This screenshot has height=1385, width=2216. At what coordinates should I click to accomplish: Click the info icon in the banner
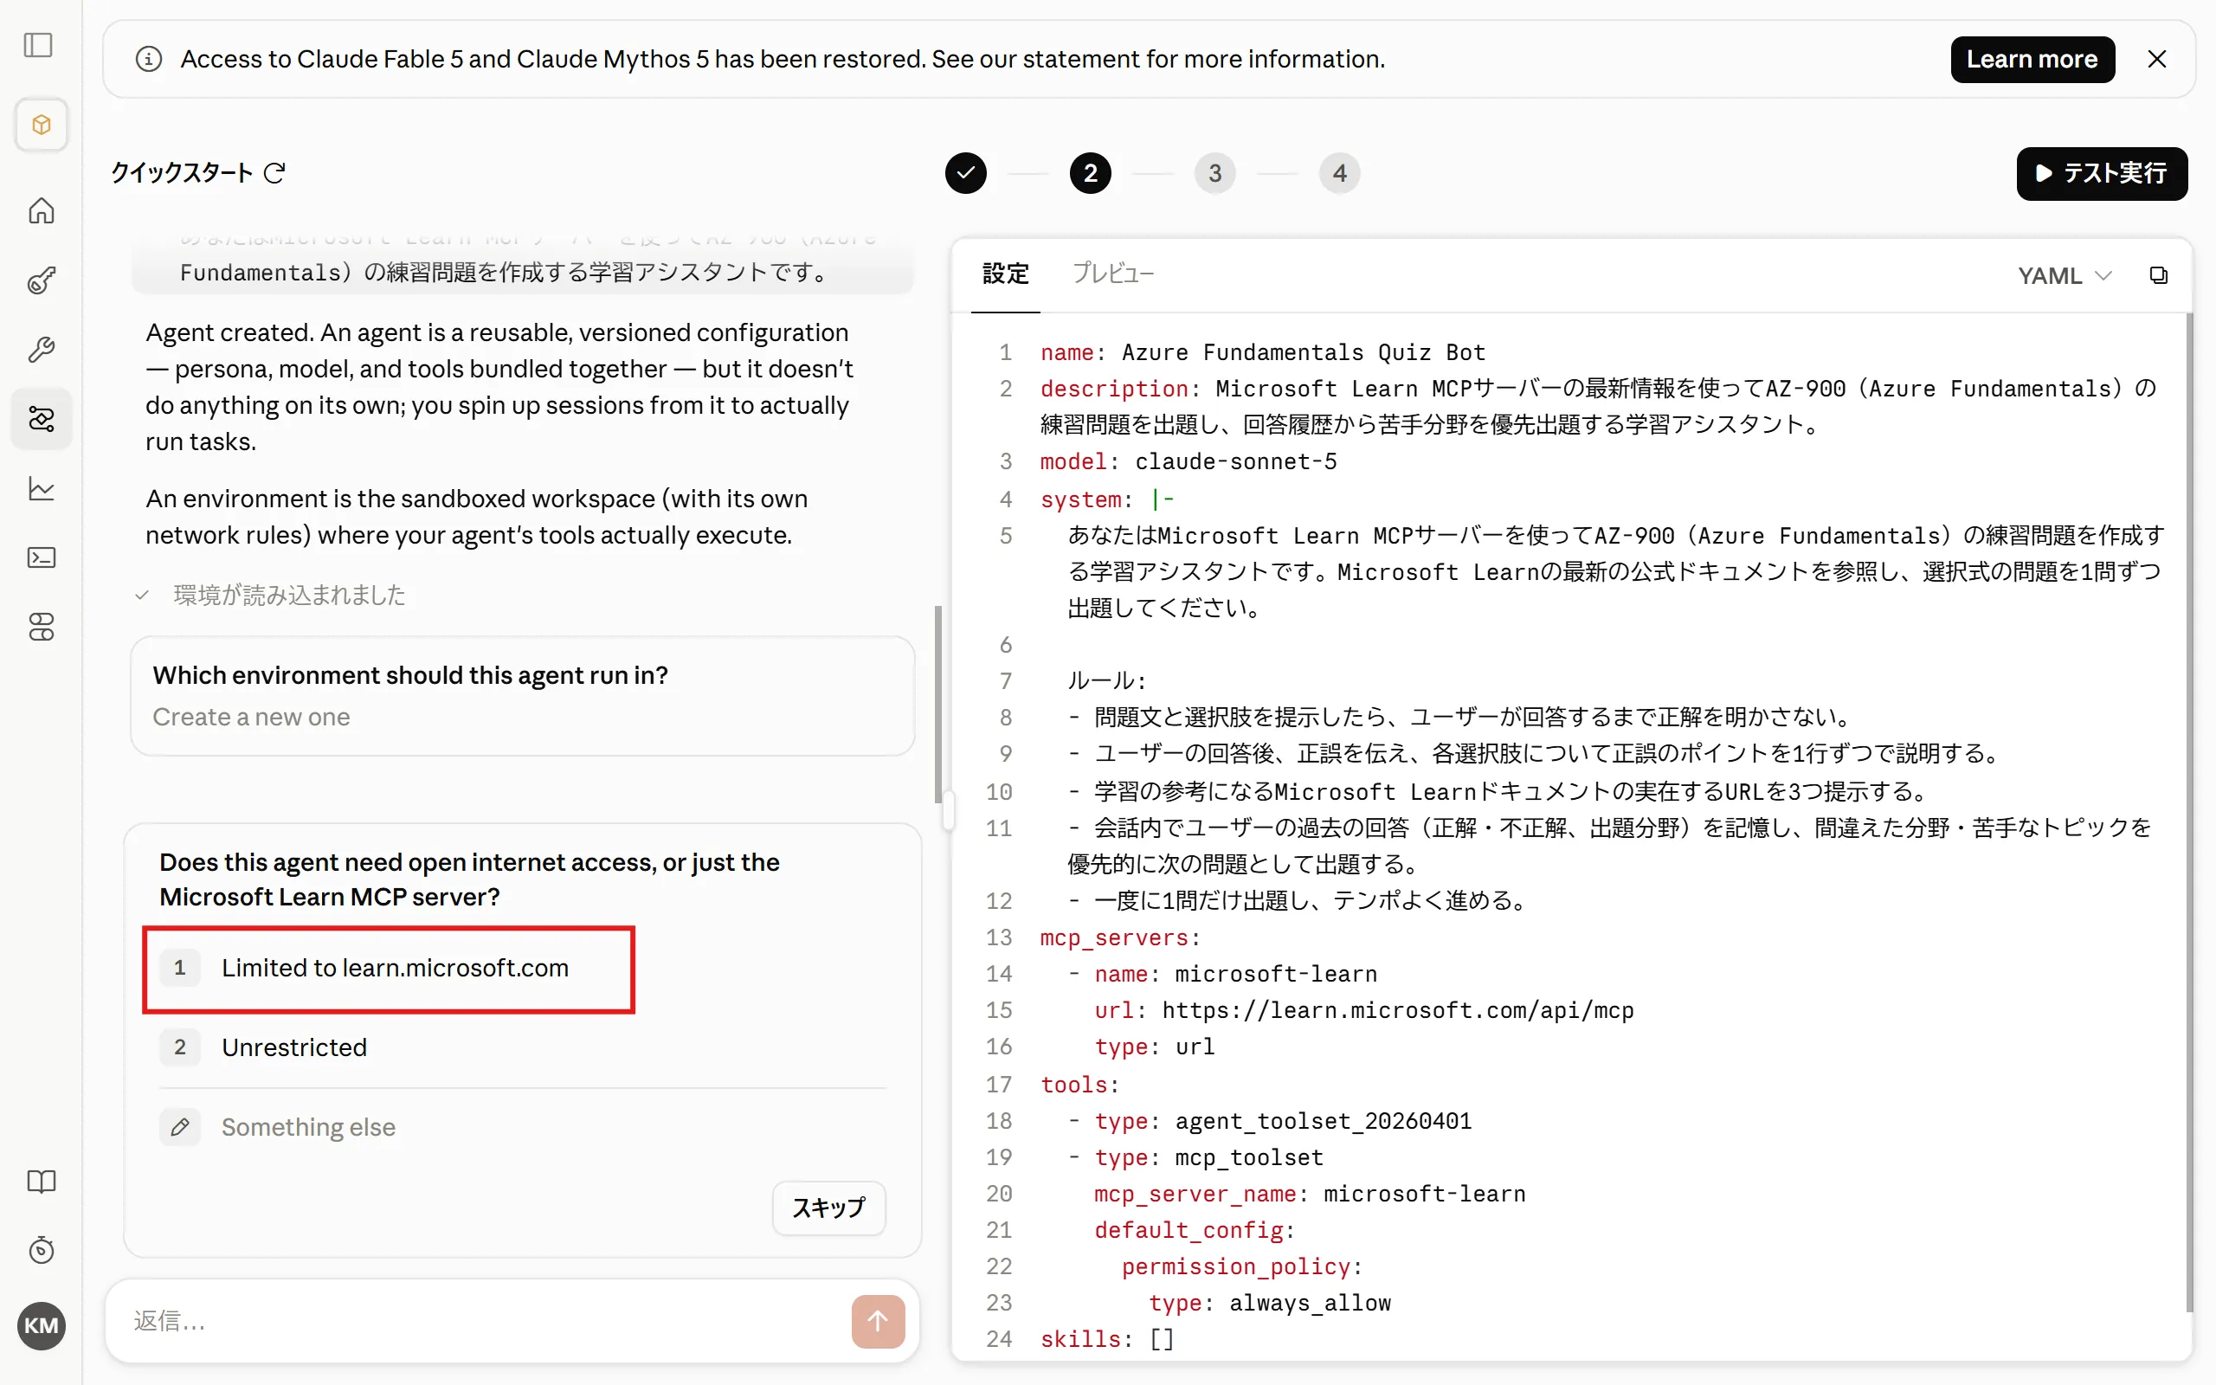click(x=148, y=60)
